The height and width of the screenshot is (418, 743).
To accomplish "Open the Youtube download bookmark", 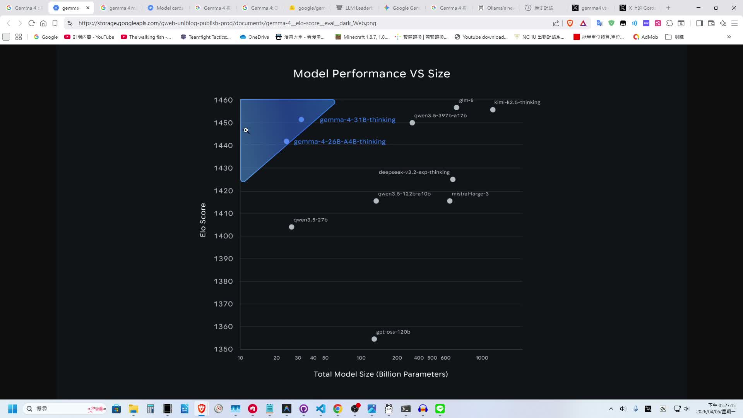I will 481,37.
